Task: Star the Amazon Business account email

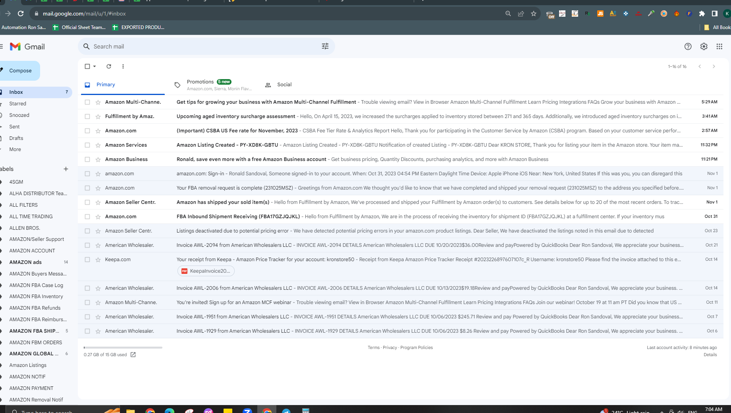Action: pyautogui.click(x=98, y=159)
